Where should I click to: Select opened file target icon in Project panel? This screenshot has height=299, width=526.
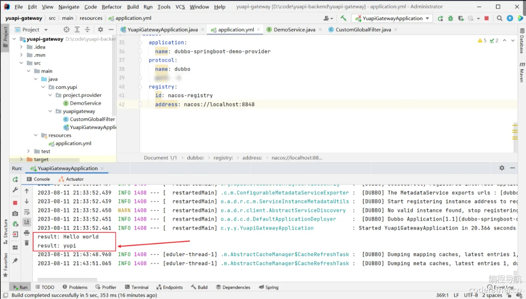(66, 29)
